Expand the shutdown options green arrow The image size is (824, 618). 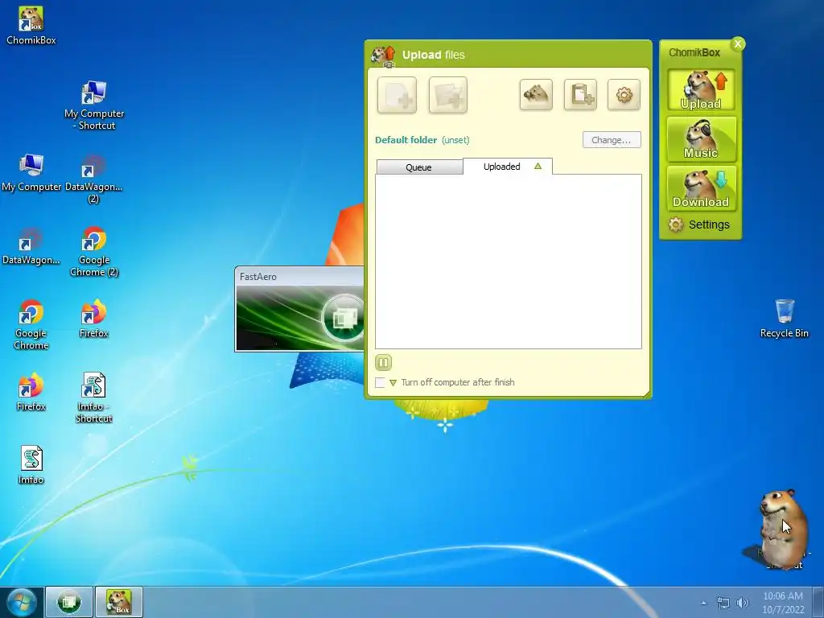coord(393,383)
